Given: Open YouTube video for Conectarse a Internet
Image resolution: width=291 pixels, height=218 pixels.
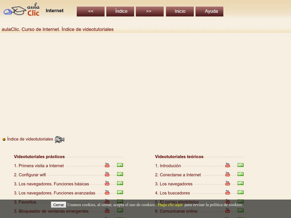Looking at the screenshot, I should click(x=228, y=174).
